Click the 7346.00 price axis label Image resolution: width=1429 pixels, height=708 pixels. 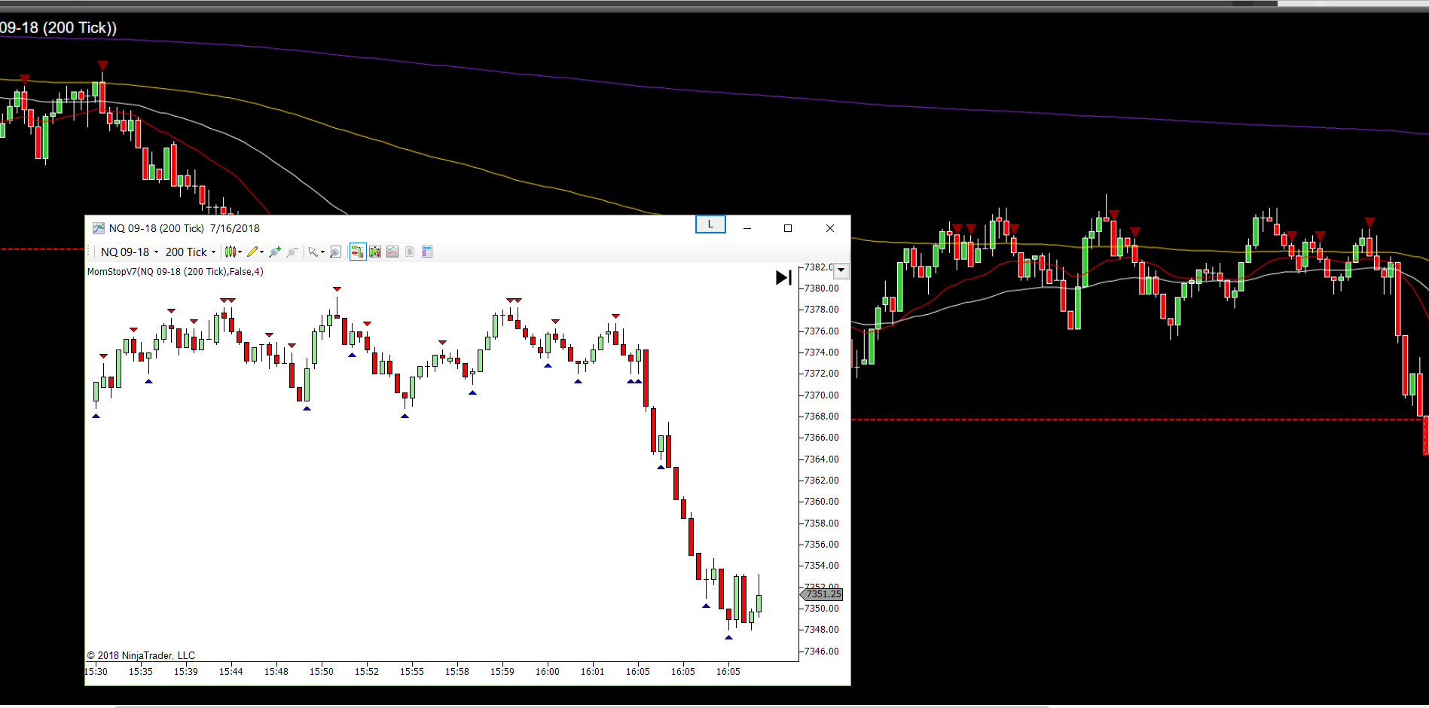(822, 651)
